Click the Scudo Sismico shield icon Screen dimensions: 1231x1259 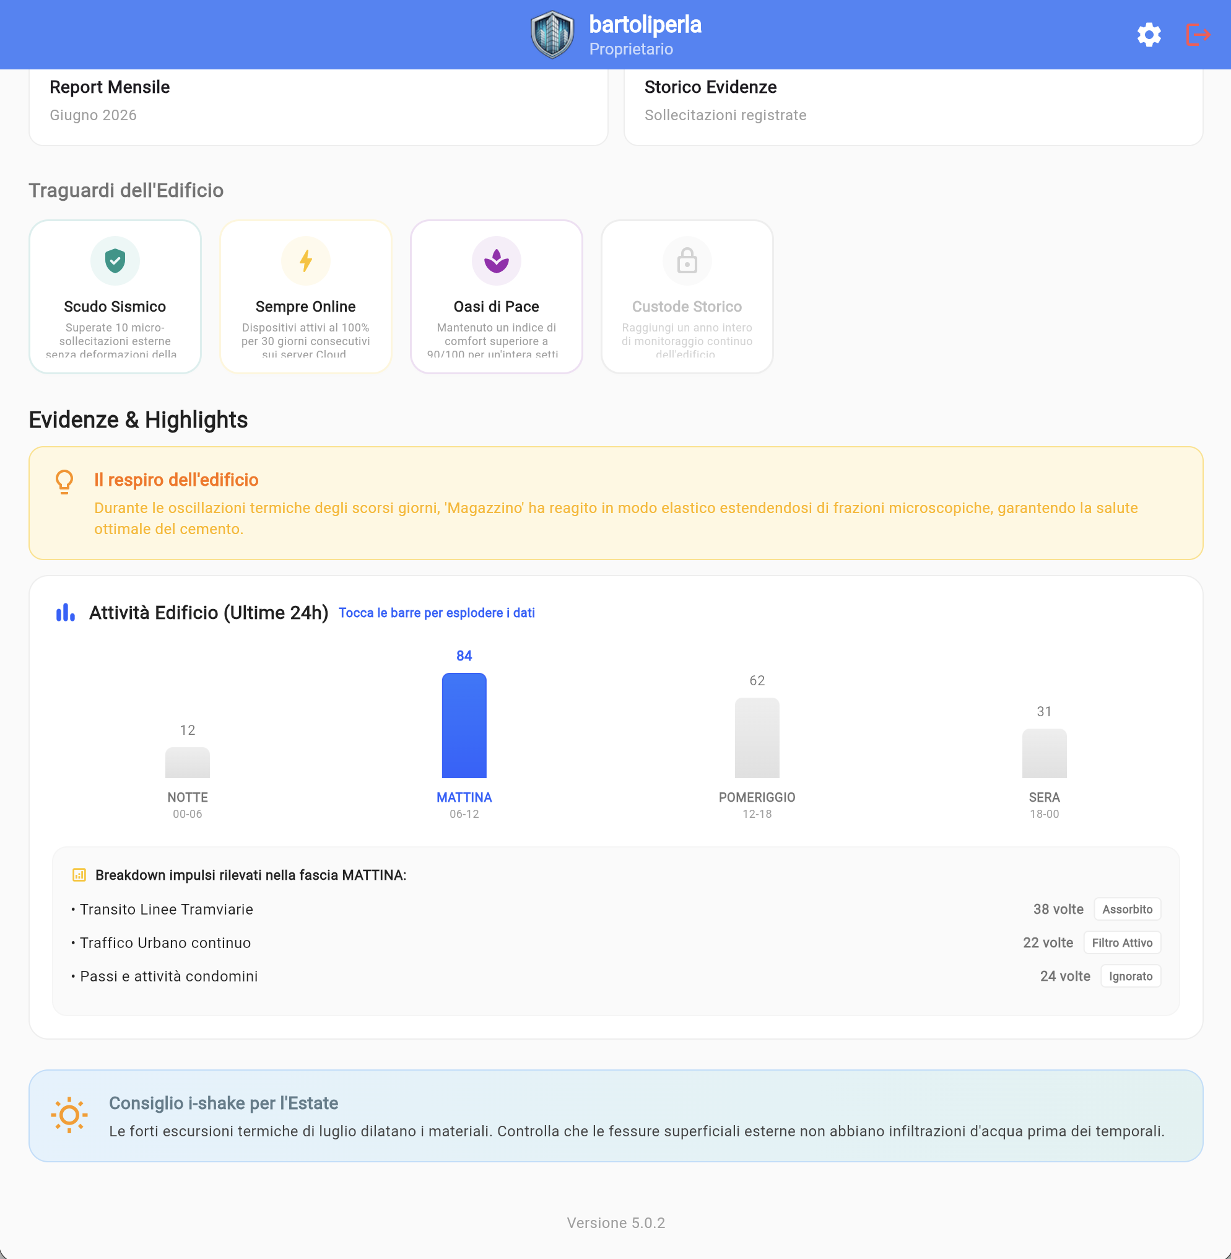point(115,261)
